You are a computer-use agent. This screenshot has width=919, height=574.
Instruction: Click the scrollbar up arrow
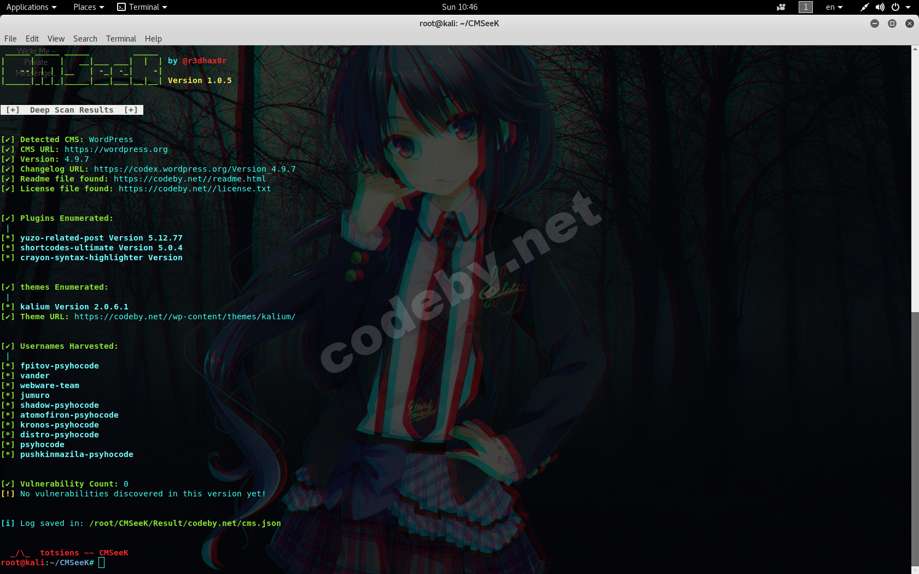coord(915,49)
